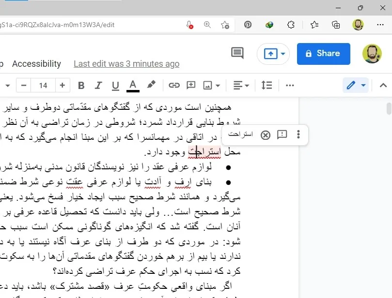The image size is (392, 298).
Task: Click the suggestion feedback icon in the popup
Action: (x=282, y=135)
